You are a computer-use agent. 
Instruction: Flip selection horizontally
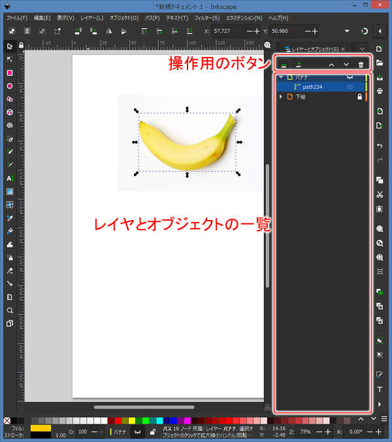(108, 31)
